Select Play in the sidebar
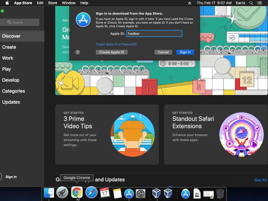 click(x=22, y=69)
